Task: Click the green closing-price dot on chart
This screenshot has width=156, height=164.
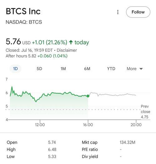Action: (x=88, y=96)
